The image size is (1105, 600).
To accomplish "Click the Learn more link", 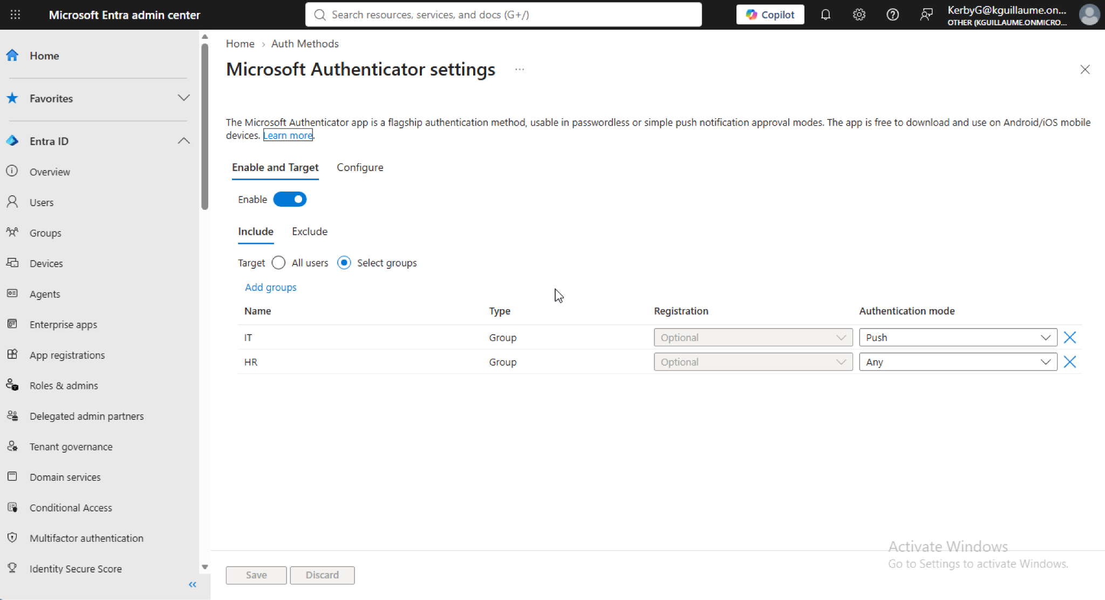I will point(288,135).
